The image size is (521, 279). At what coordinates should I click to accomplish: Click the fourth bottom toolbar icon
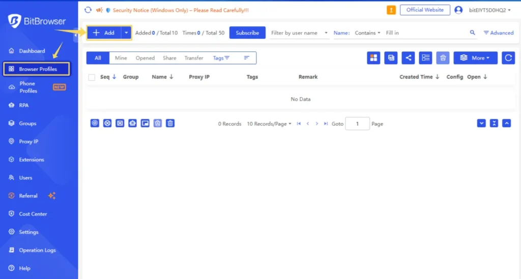133,123
